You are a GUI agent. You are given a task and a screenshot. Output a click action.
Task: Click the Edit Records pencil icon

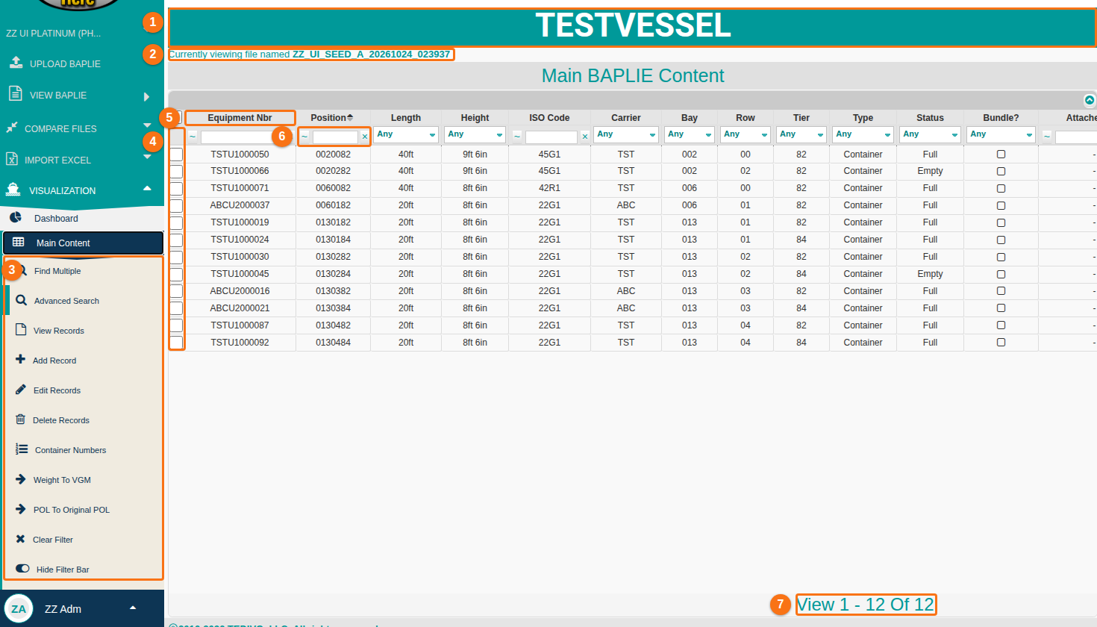point(20,390)
